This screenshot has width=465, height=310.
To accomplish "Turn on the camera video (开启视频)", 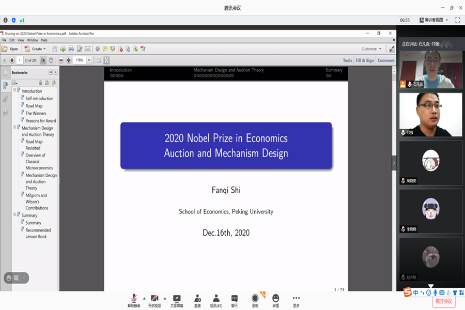I will 154,300.
